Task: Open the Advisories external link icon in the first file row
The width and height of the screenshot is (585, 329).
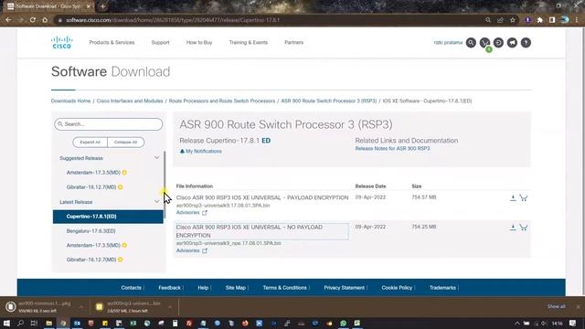Action: 205,213
